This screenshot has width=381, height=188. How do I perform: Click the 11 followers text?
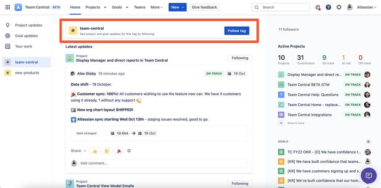[x=289, y=30]
